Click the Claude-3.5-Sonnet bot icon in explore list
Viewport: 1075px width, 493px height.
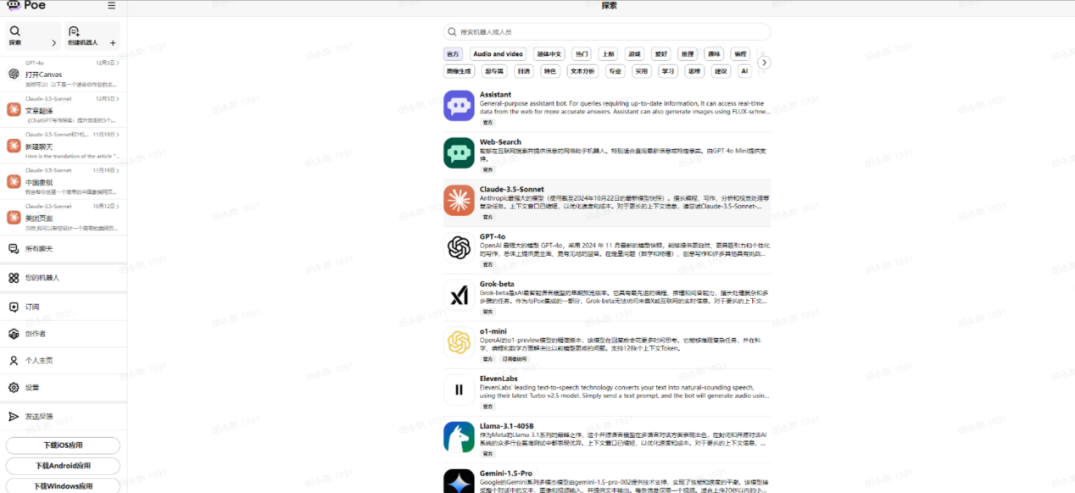click(459, 200)
